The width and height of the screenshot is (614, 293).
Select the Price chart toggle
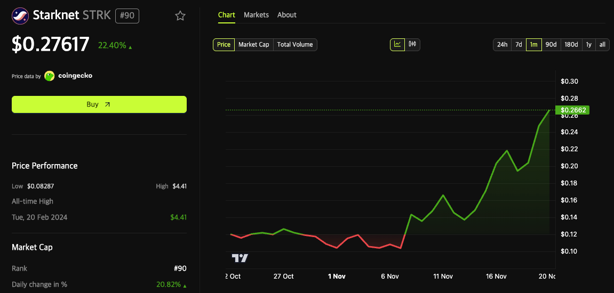click(224, 45)
